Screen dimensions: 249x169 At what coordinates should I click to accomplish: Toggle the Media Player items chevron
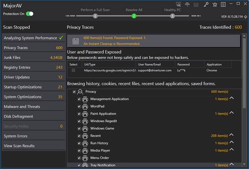(x=231, y=150)
